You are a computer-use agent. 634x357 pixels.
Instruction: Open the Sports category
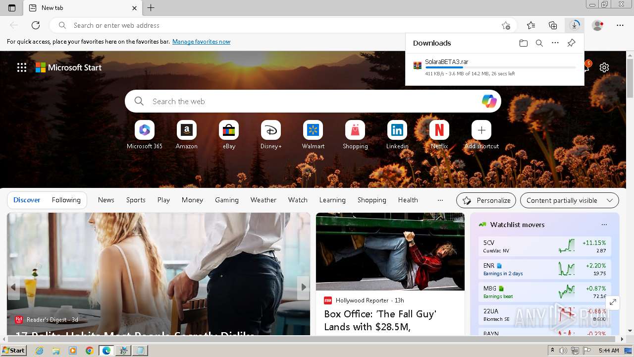[x=136, y=200]
